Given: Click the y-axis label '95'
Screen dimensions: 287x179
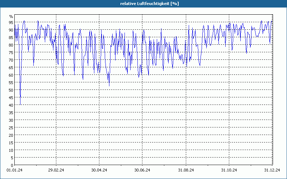Looking at the screenshot, I should click(x=11, y=23).
